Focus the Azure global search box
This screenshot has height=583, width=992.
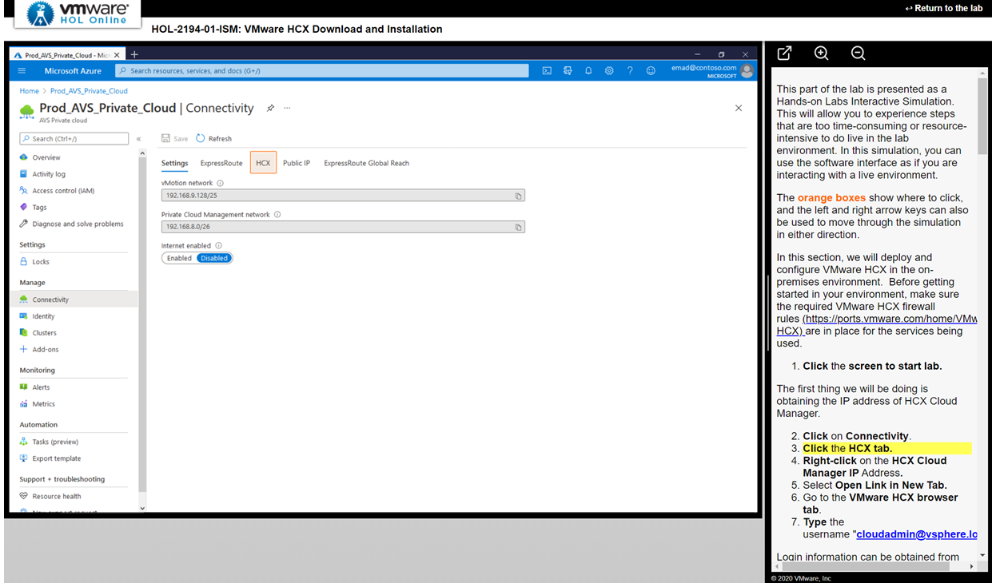(321, 71)
